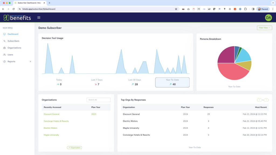Reload the page in browser

click(13, 9)
